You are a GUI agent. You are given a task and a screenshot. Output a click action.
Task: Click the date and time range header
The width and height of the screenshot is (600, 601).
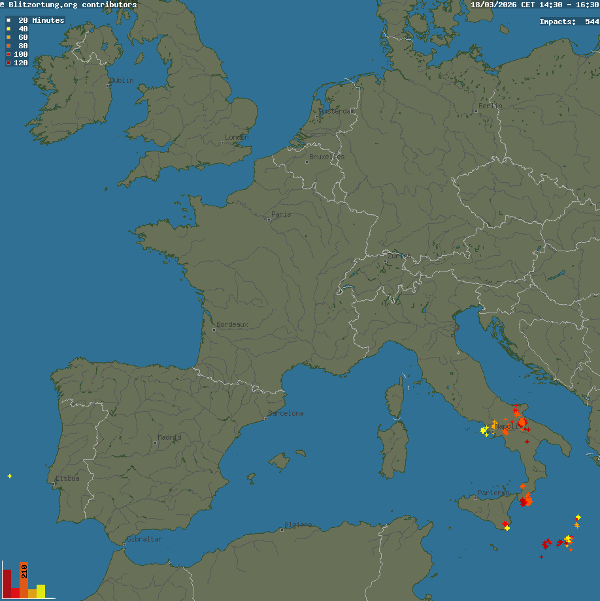[535, 5]
